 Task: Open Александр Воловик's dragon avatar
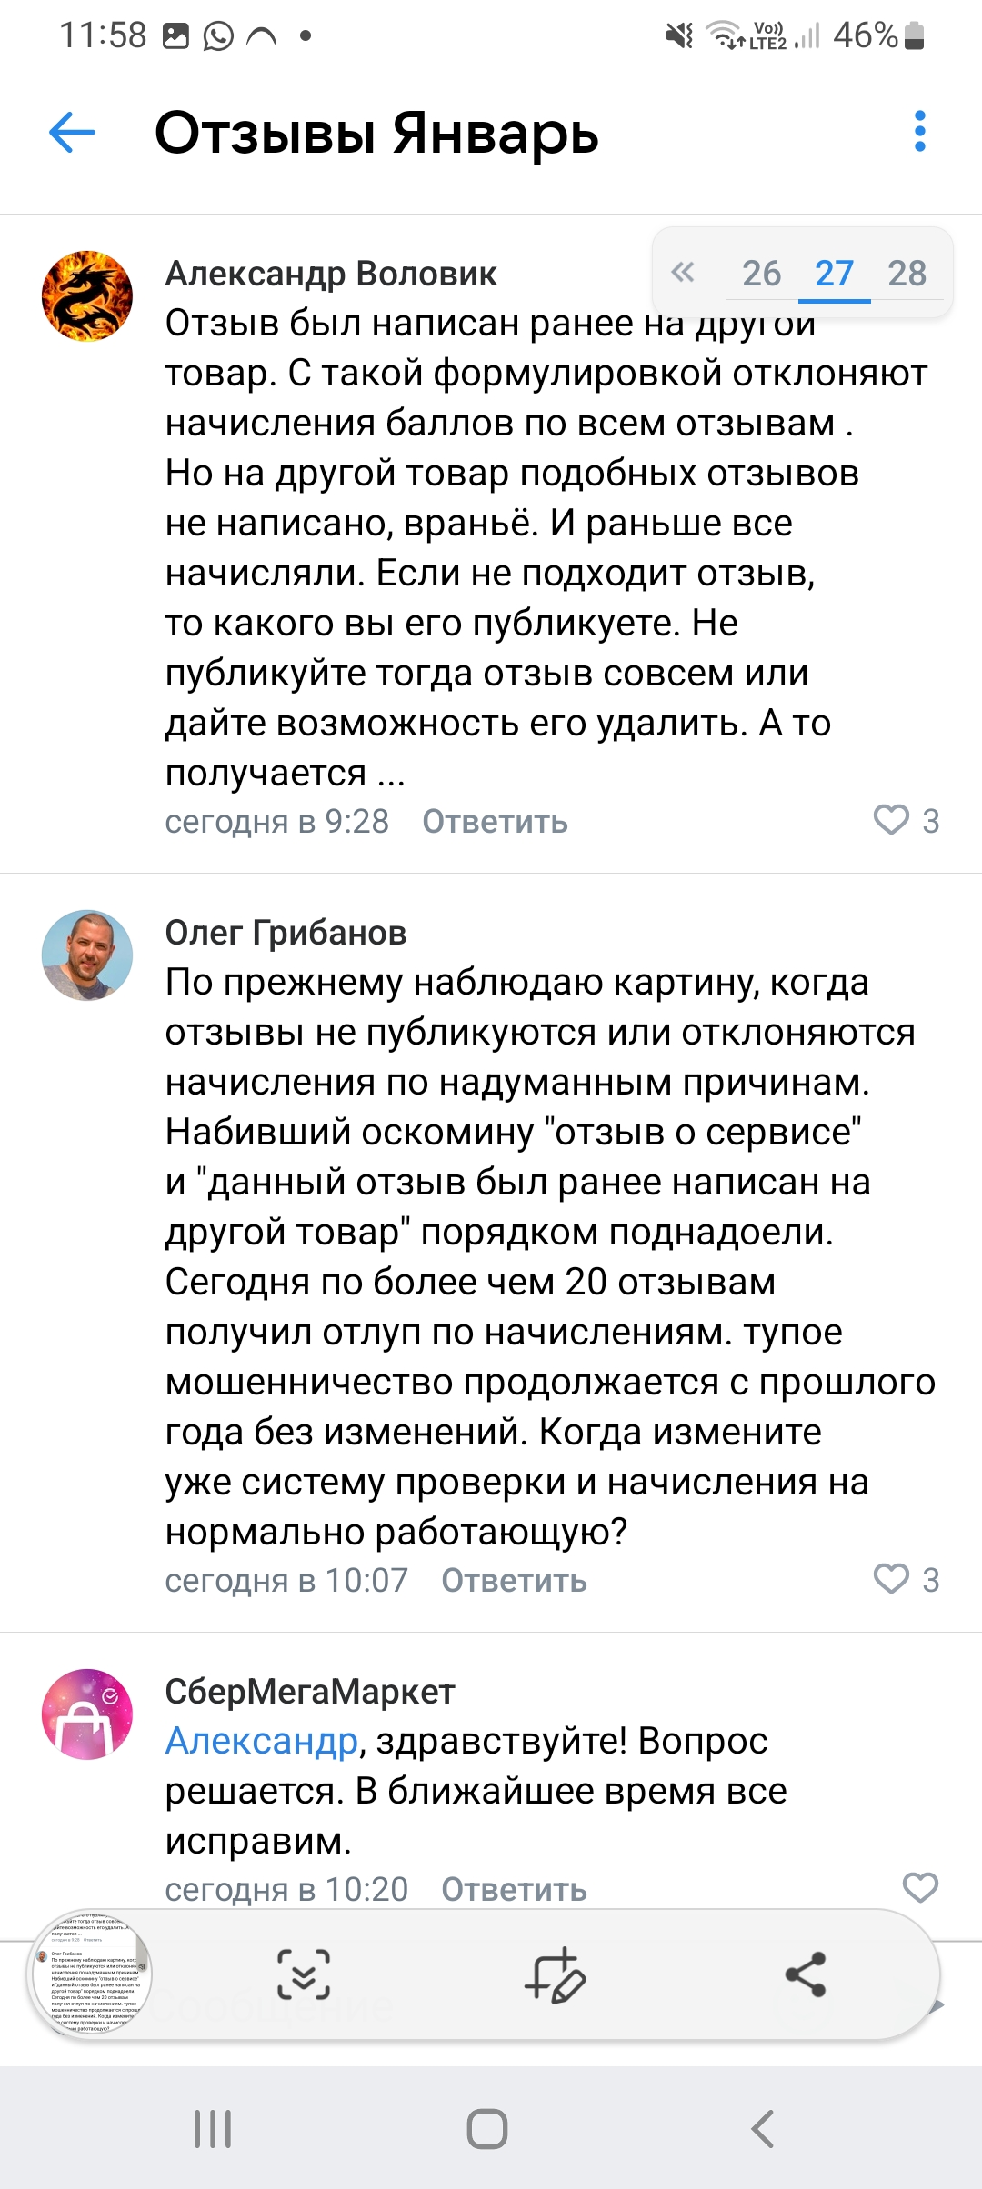(x=87, y=296)
